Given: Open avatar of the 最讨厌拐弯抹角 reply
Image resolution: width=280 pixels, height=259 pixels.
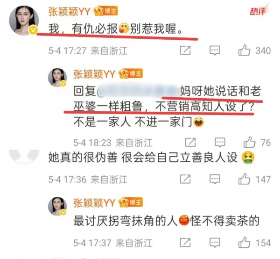Looking at the screenshot, I should tap(57, 206).
